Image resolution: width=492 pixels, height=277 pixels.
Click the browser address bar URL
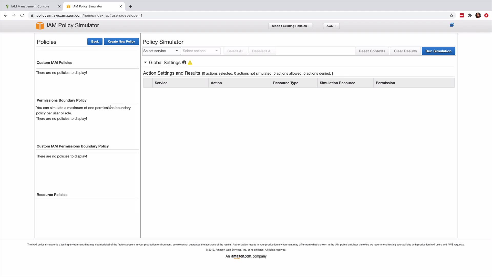point(89,15)
